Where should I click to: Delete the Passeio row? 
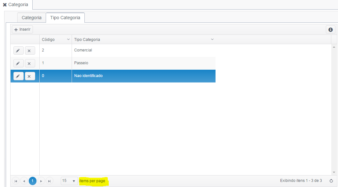tap(30, 63)
